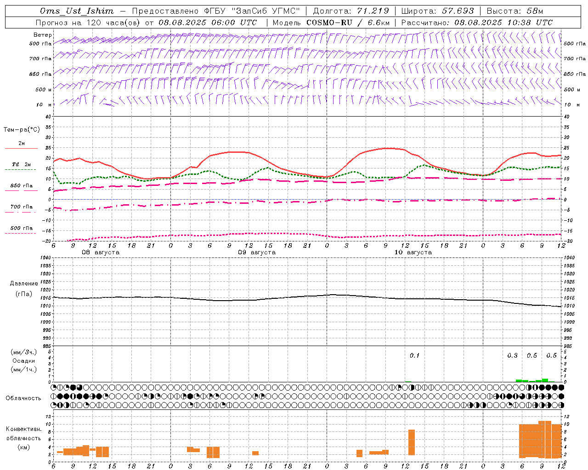The image size is (588, 470).
Task: Click the green dashed line sample under Td 2м
Action: coord(20,169)
